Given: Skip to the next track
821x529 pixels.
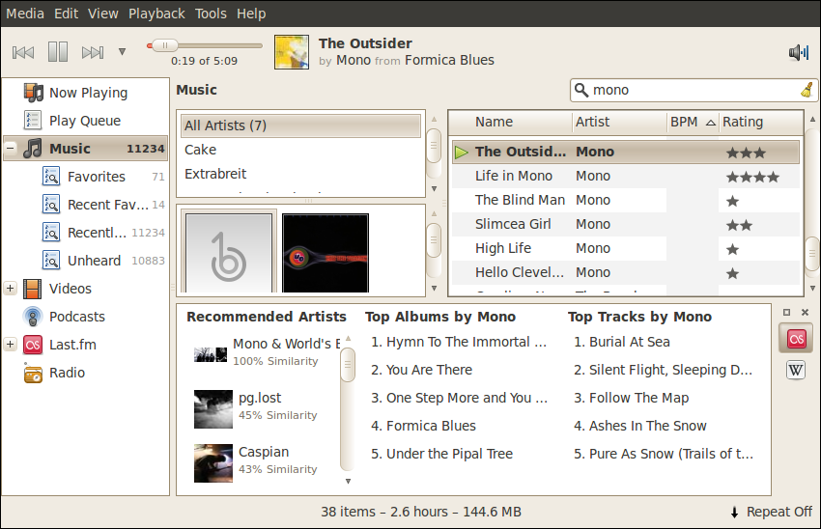Looking at the screenshot, I should tap(93, 52).
